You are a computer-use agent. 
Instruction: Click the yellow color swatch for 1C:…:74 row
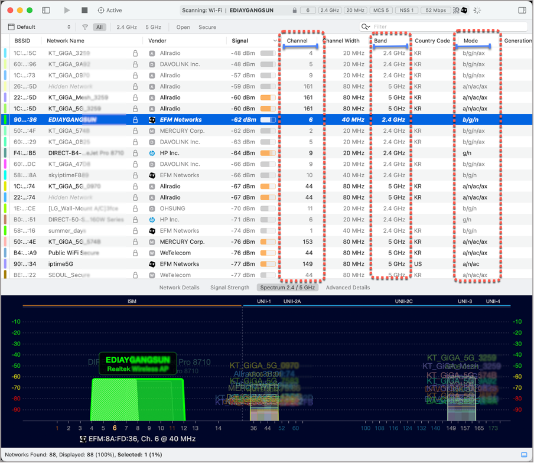(x=5, y=186)
